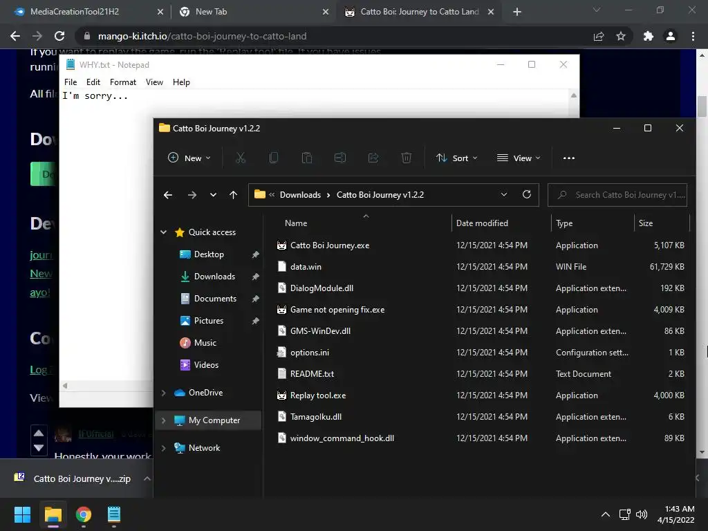The height and width of the screenshot is (531, 708).
Task: Bookmark this page with the star icon
Action: pos(621,36)
